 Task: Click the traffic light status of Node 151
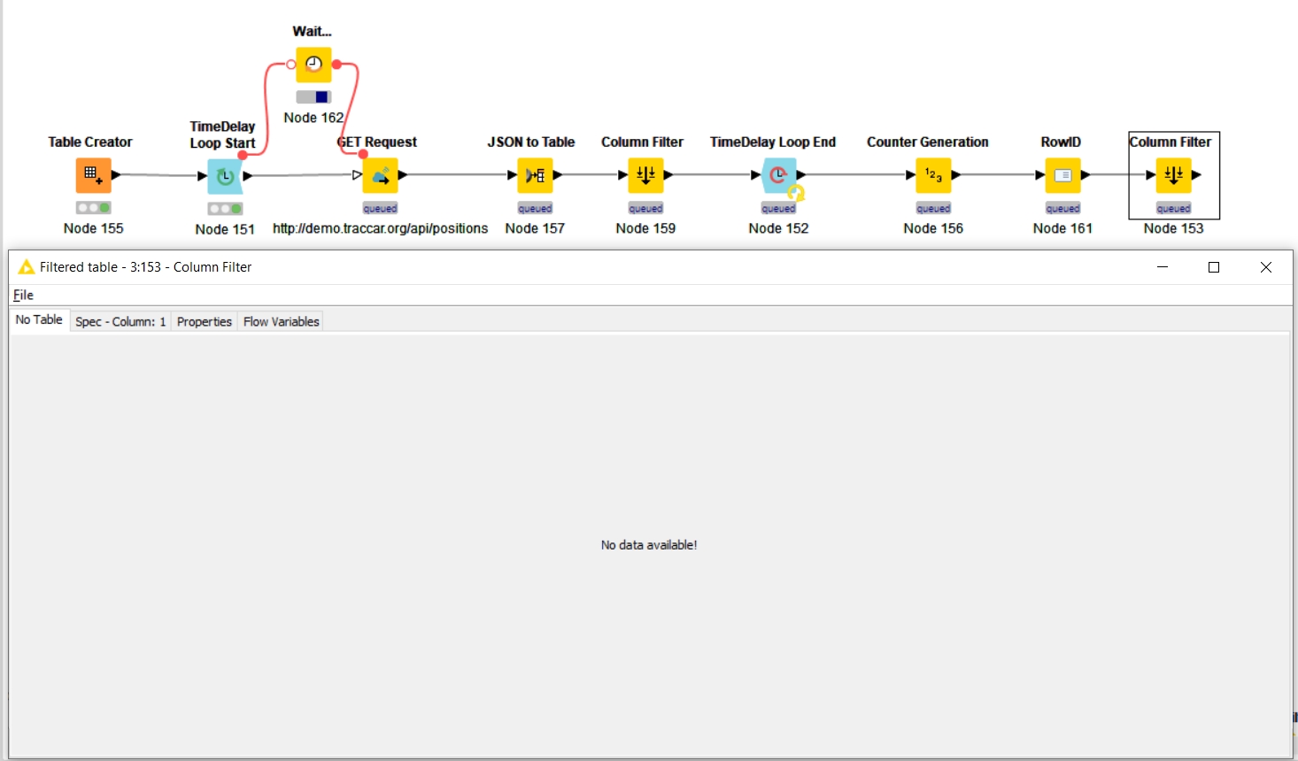(x=225, y=209)
